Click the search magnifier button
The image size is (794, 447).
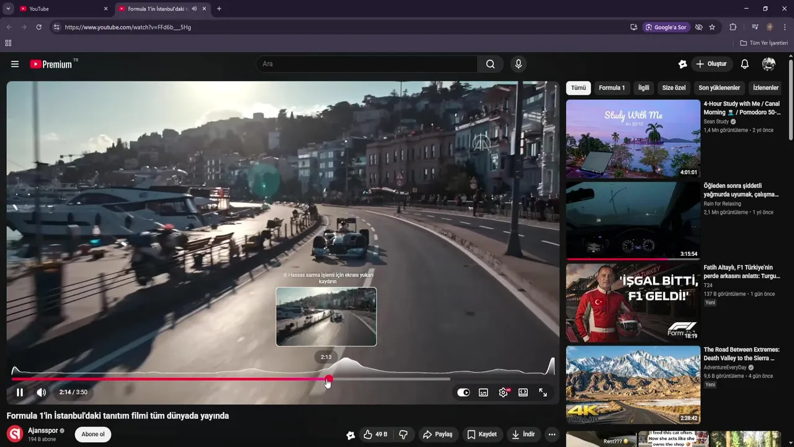tap(491, 64)
